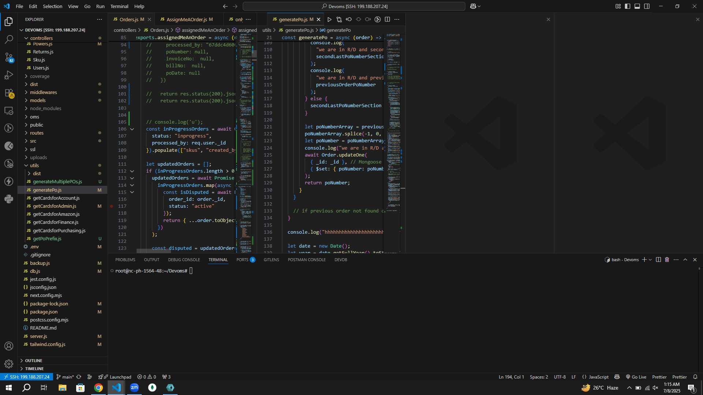Open new terminal profile dropdown arrow
Viewport: 703px width, 395px height.
pyautogui.click(x=650, y=260)
